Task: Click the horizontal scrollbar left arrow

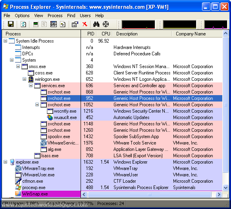Action: coord(84,194)
